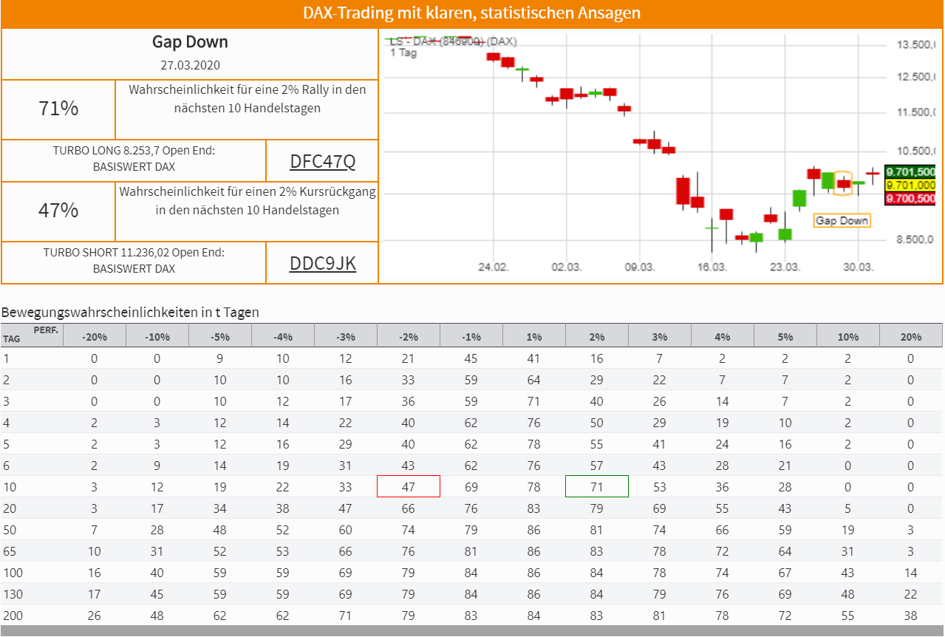Click the 'Bewegungswahrscheinlichkeiten in t Tagen' table title

(130, 313)
